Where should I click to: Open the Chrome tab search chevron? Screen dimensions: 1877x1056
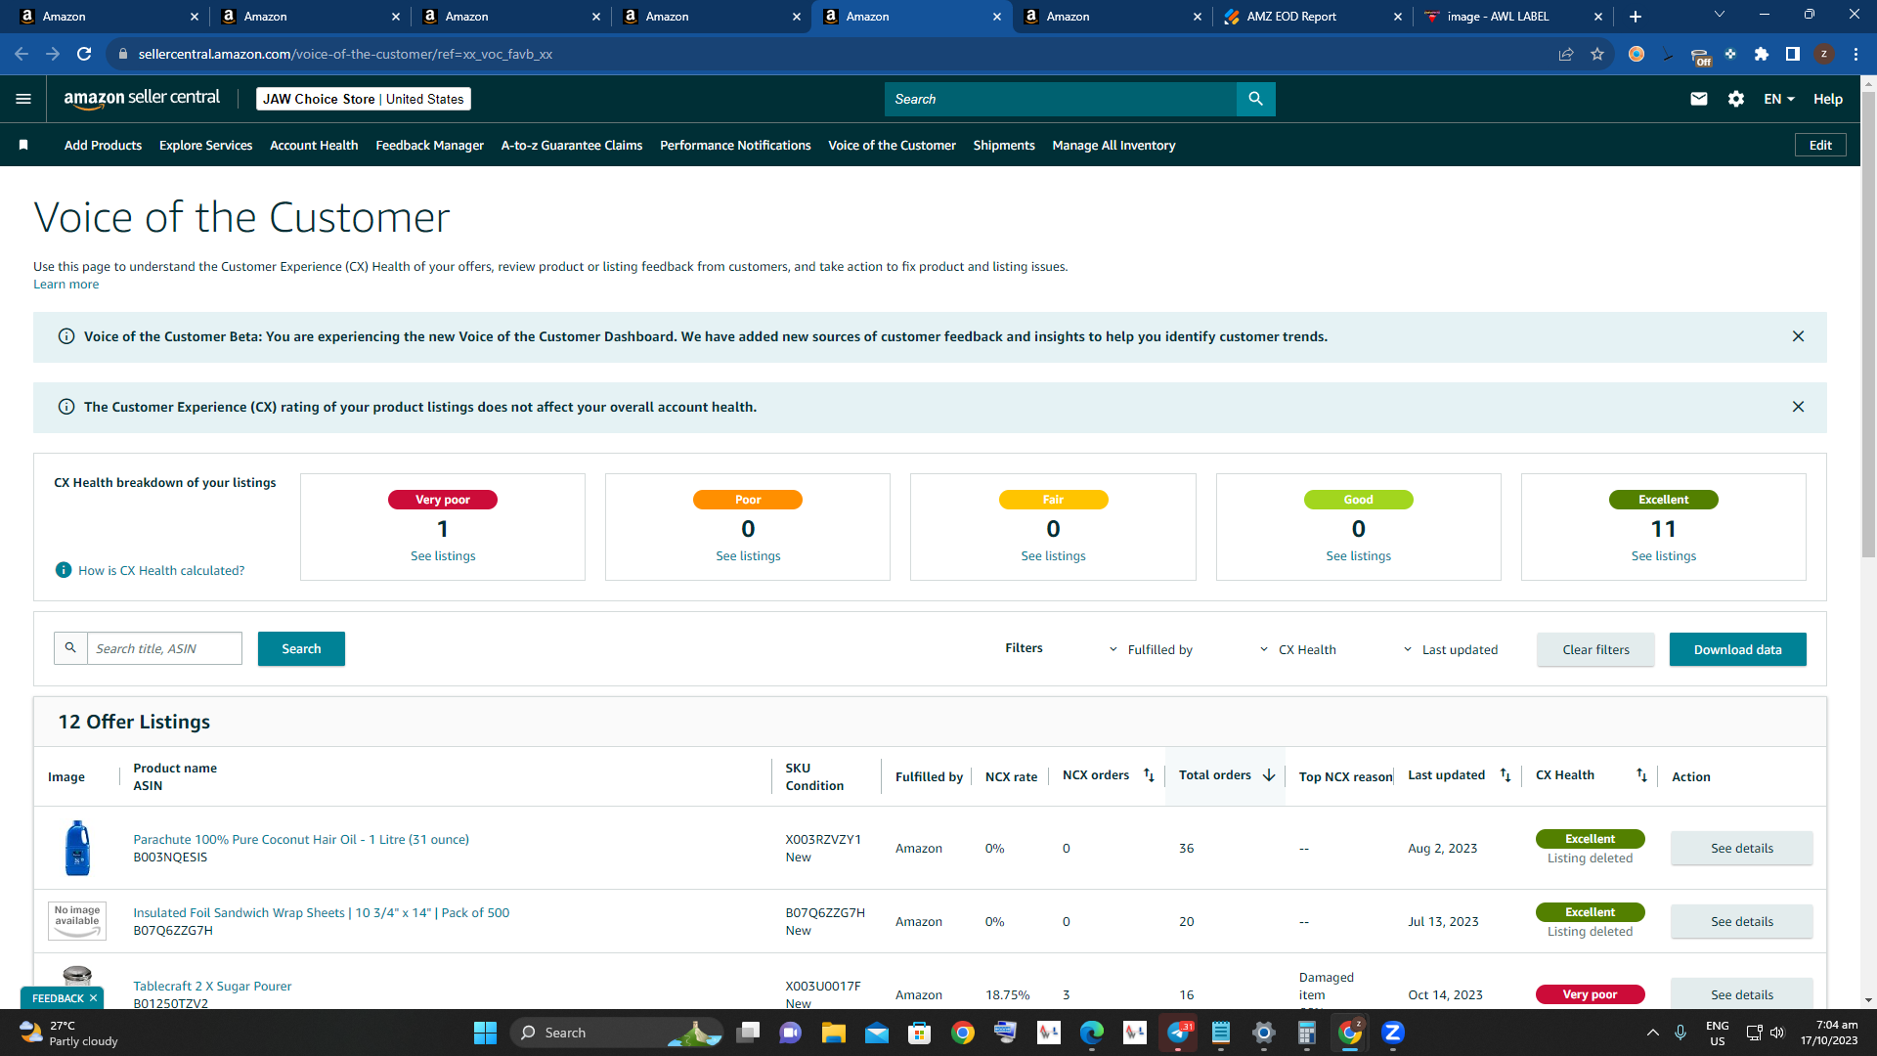click(1720, 15)
